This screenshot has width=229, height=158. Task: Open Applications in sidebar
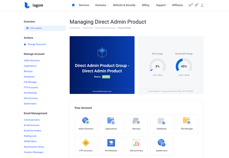(x=30, y=66)
